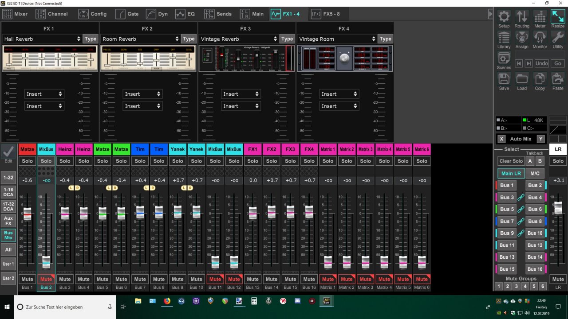Open the Hall Reverb effect dropdown
The width and height of the screenshot is (568, 319).
pos(42,39)
